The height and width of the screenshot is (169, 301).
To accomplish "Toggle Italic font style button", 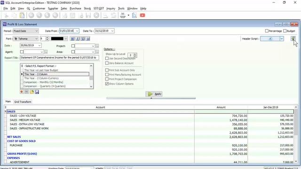I will pos(78,38).
